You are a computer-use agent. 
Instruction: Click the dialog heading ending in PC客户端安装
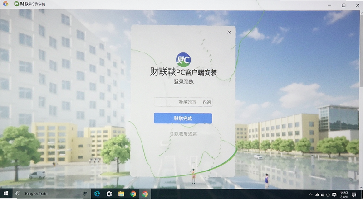(x=183, y=72)
